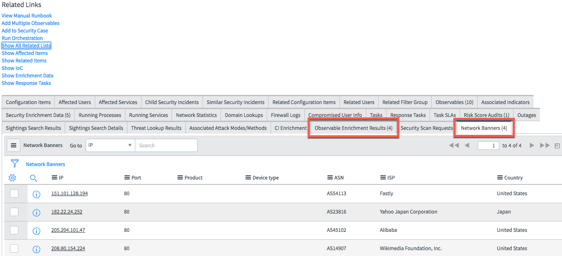Select the Network Banners (4) tab
562x256 pixels.
(x=484, y=128)
